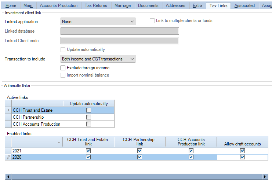The width and height of the screenshot is (272, 185).
Task: Uncheck 2021 CCH Trust and Estate link
Action: 88,151
